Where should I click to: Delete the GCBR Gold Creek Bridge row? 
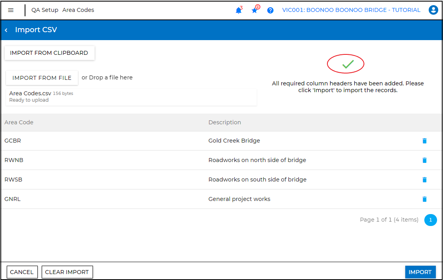[x=424, y=141]
